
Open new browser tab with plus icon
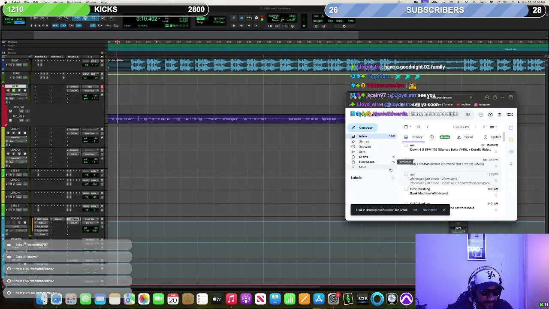point(503,97)
